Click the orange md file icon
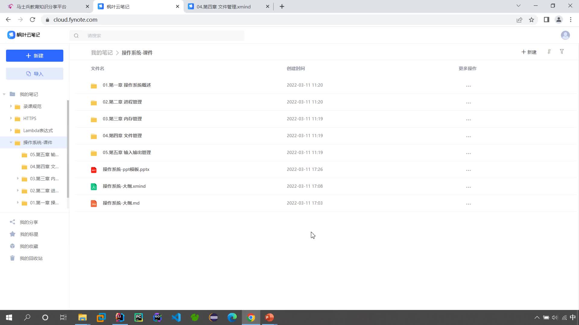Screen dimensions: 579x325 (94, 204)
